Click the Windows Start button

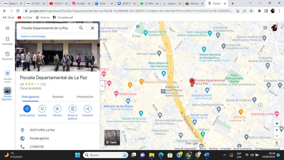point(78,155)
